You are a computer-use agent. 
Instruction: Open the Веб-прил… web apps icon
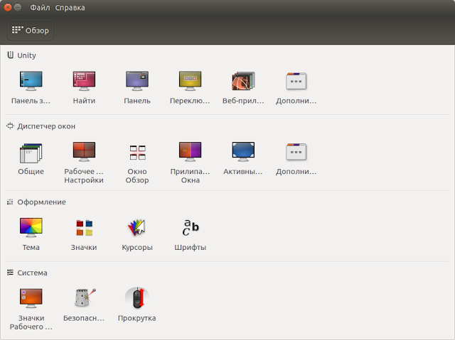[243, 81]
